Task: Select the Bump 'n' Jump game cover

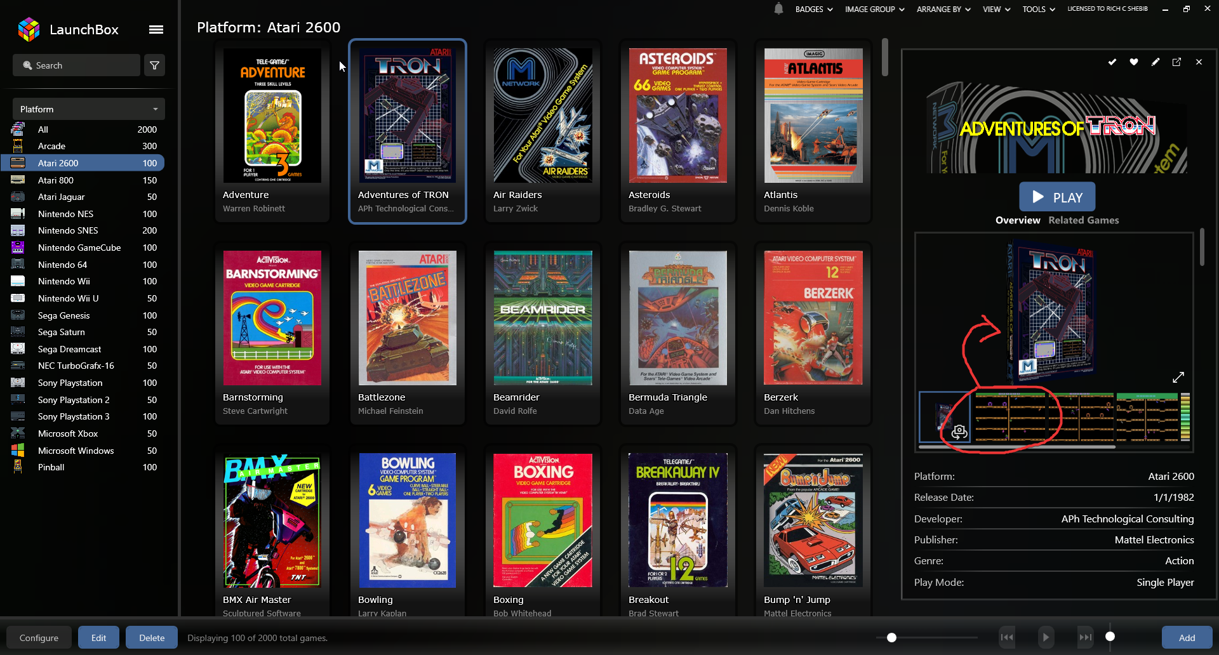Action: pyautogui.click(x=813, y=520)
